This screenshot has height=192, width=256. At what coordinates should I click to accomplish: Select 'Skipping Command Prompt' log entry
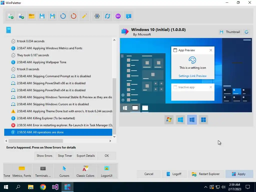(x=58, y=76)
